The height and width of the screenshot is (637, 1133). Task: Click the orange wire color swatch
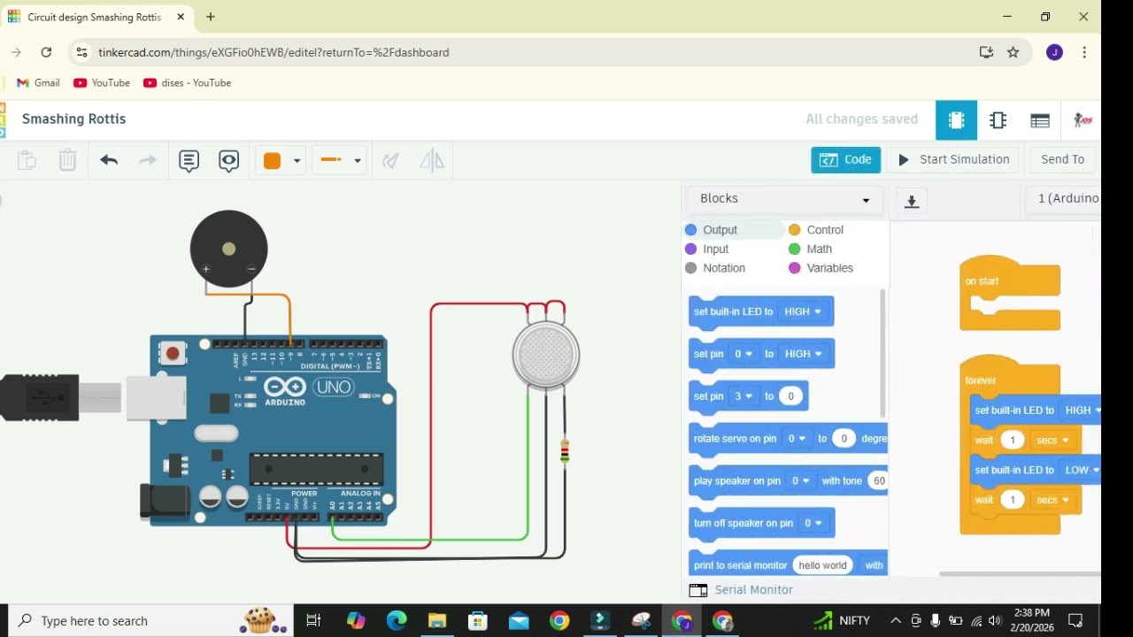pyautogui.click(x=272, y=160)
